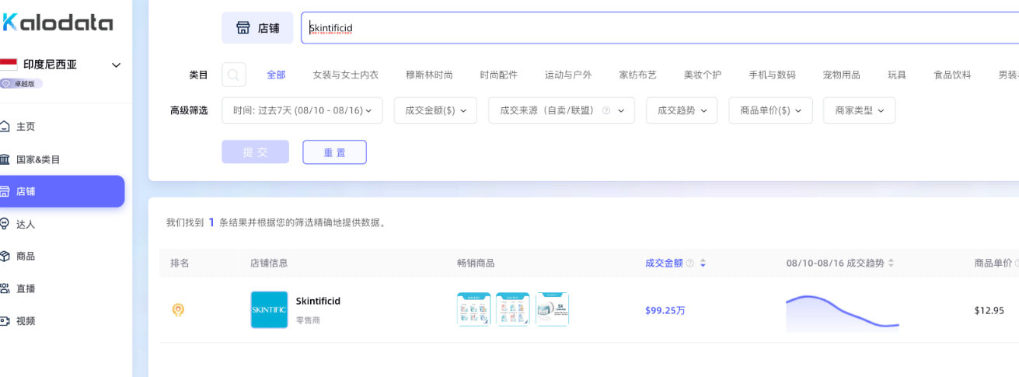Click the sort arrows beside 成交金额
Viewport: 1019px width, 377px height.
(x=703, y=263)
